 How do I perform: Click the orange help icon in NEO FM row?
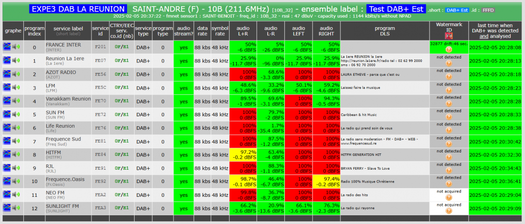pyautogui.click(x=449, y=197)
